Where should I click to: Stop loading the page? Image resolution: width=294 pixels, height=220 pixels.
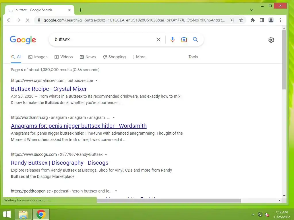coord(27,20)
